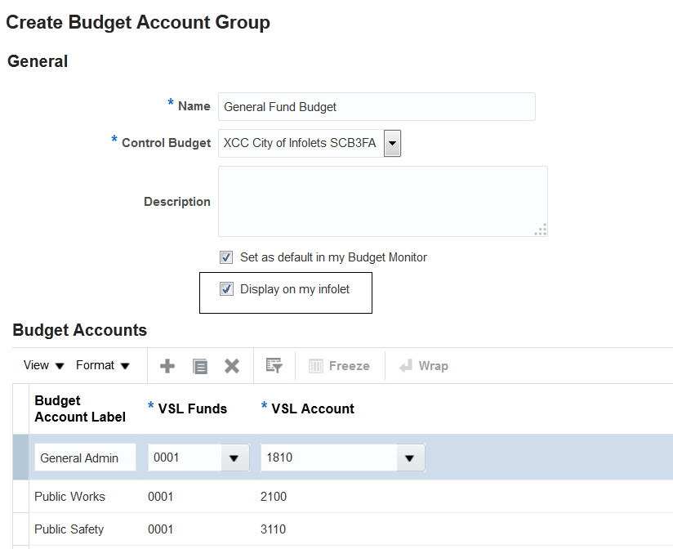Open the Control Budget dropdown
Viewport: 673px width, 549px height.
pos(393,144)
